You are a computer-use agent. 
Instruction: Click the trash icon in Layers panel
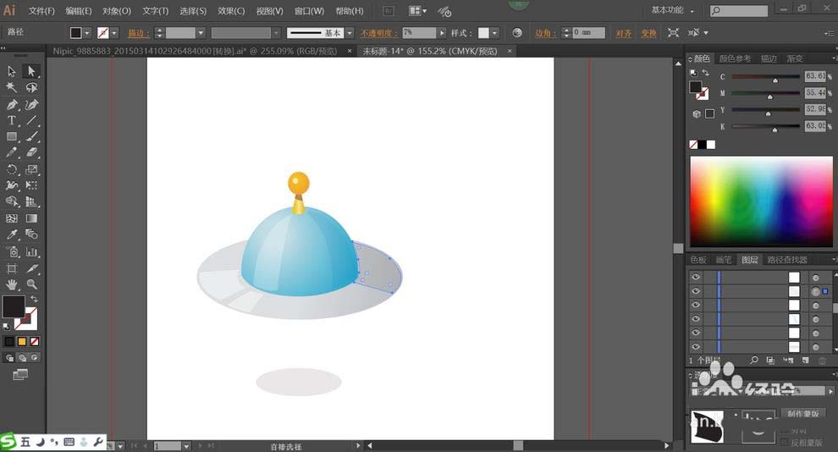pos(822,361)
